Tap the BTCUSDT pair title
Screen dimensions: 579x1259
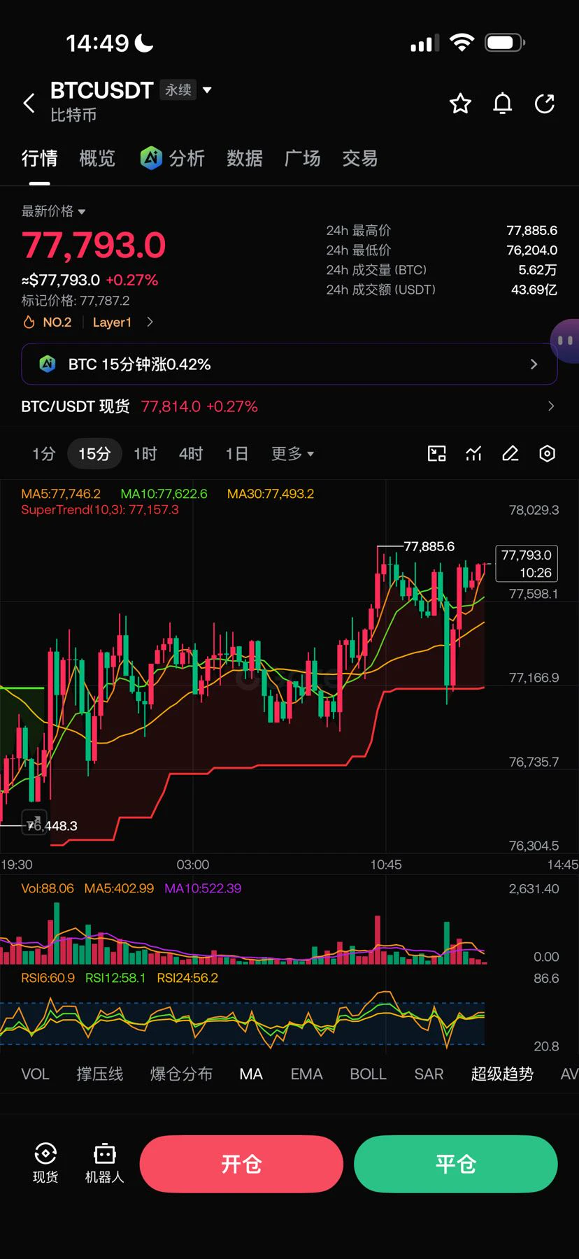coord(101,90)
